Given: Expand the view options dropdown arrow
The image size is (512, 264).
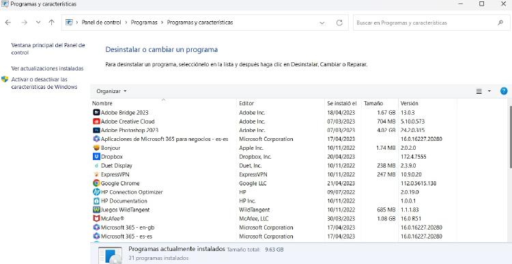Looking at the screenshot, I should (x=489, y=91).
